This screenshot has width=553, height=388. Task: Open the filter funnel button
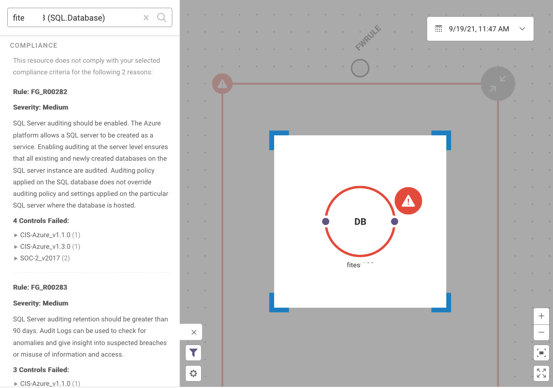click(x=193, y=353)
